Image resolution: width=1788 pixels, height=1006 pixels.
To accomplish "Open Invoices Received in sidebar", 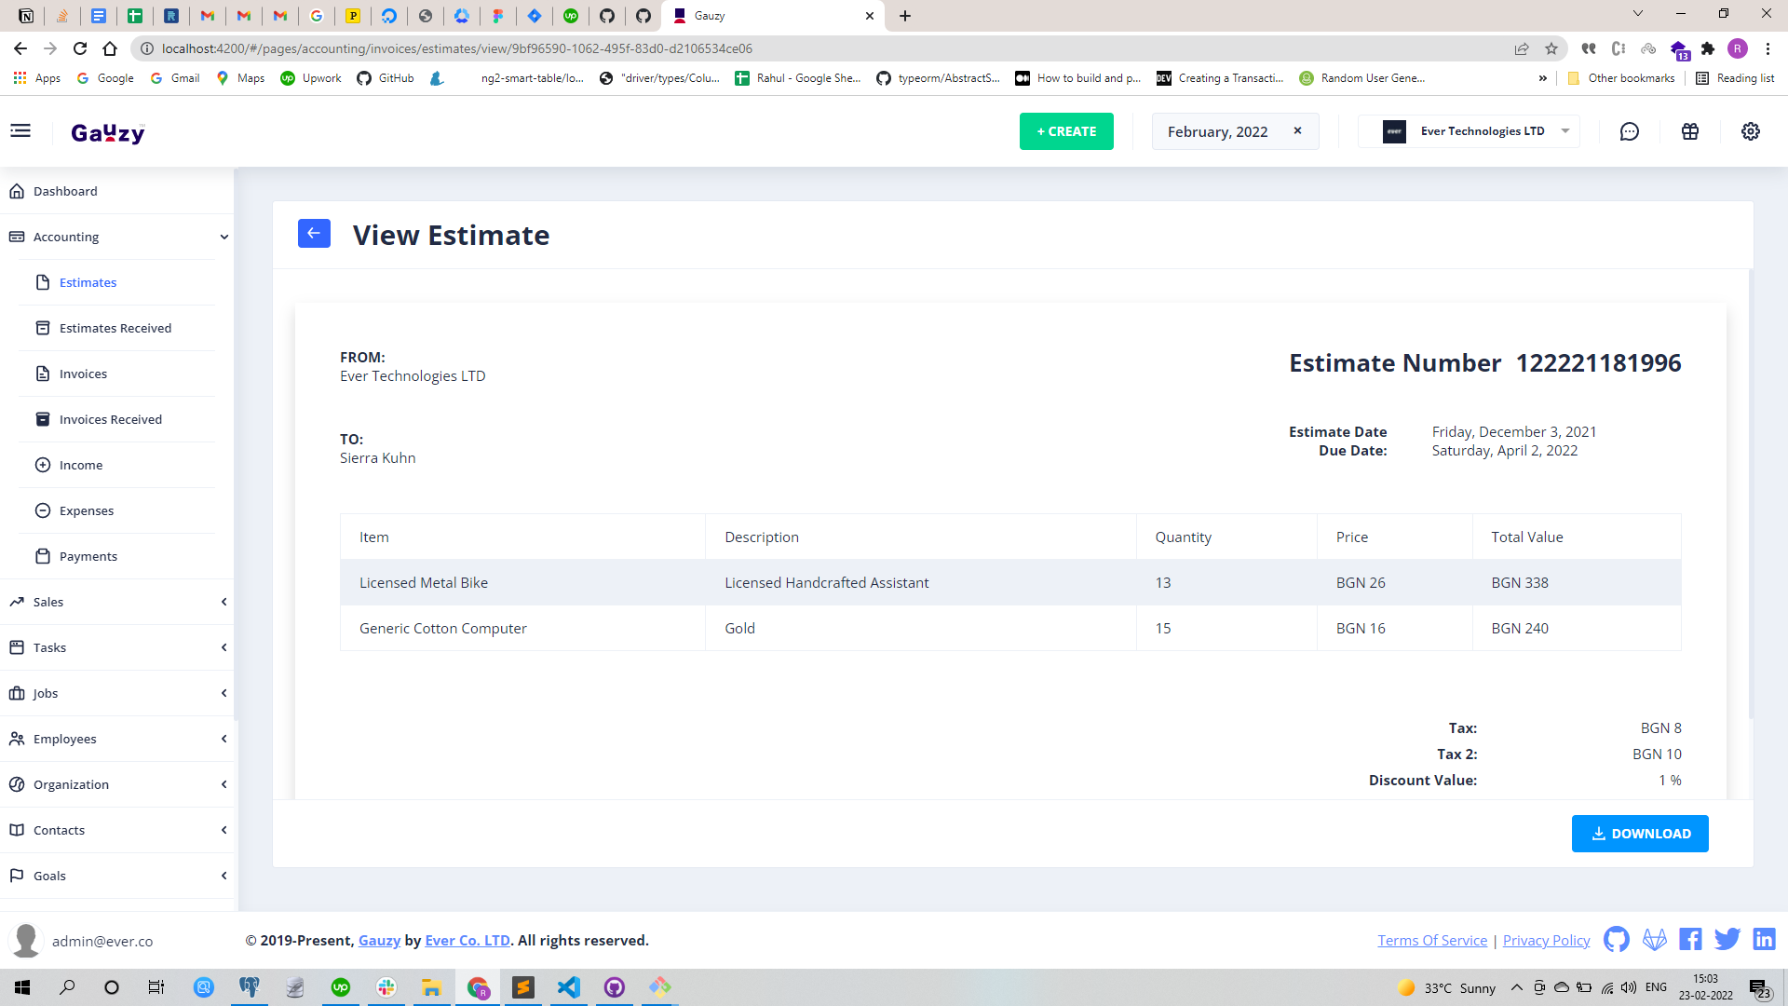I will 110,419.
